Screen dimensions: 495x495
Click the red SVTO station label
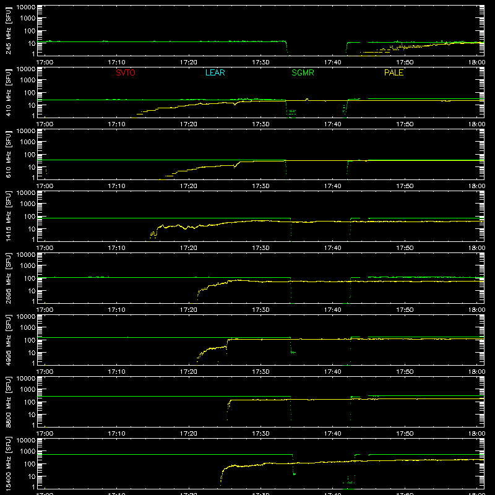pos(126,72)
